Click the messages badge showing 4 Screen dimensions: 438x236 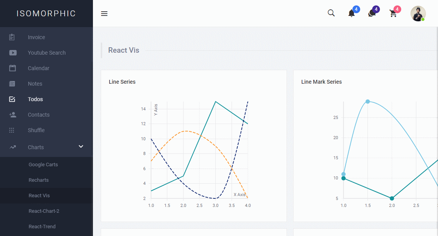click(376, 9)
